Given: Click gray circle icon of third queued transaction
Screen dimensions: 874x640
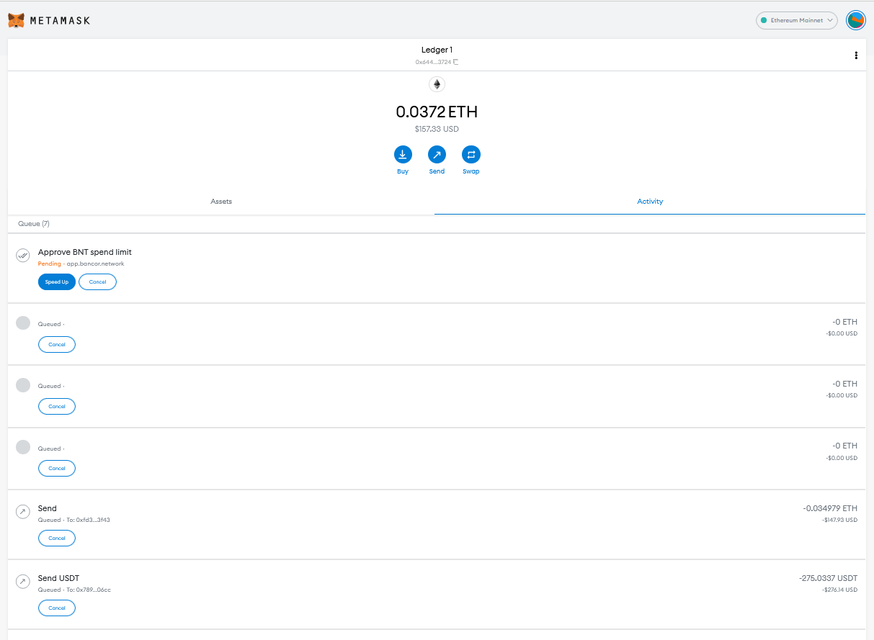Looking at the screenshot, I should click(x=23, y=447).
